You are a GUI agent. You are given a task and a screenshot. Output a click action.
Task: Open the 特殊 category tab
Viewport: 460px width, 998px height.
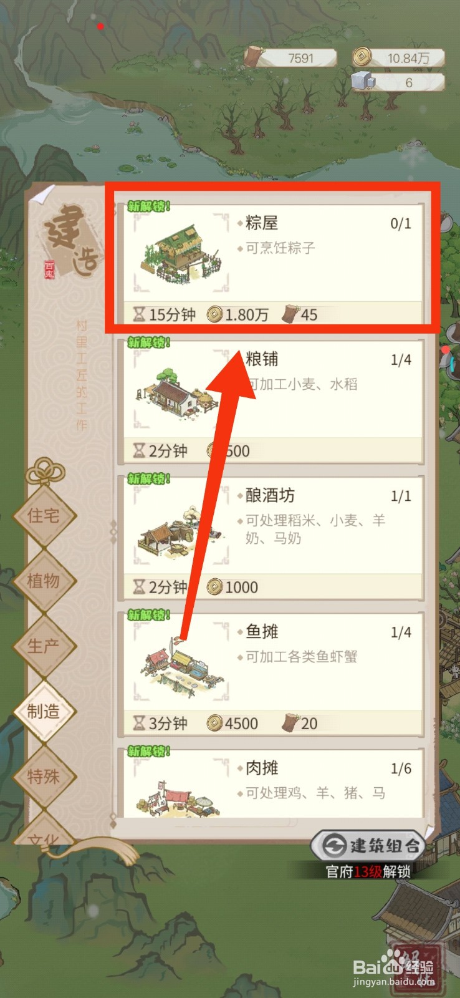pyautogui.click(x=44, y=777)
